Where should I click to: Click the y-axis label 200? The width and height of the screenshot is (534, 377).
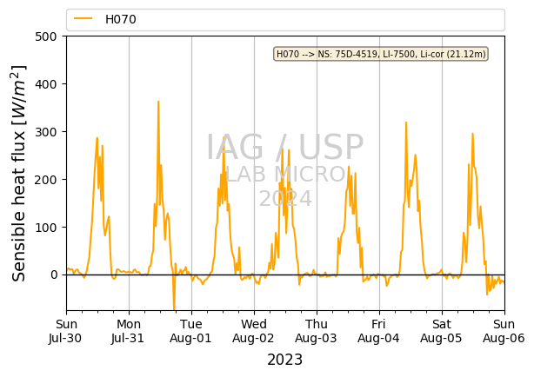tap(45, 179)
